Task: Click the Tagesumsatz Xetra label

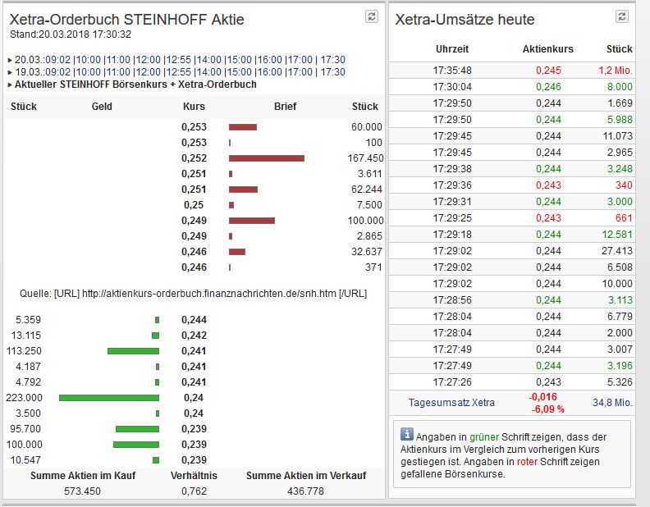Action: [x=452, y=402]
